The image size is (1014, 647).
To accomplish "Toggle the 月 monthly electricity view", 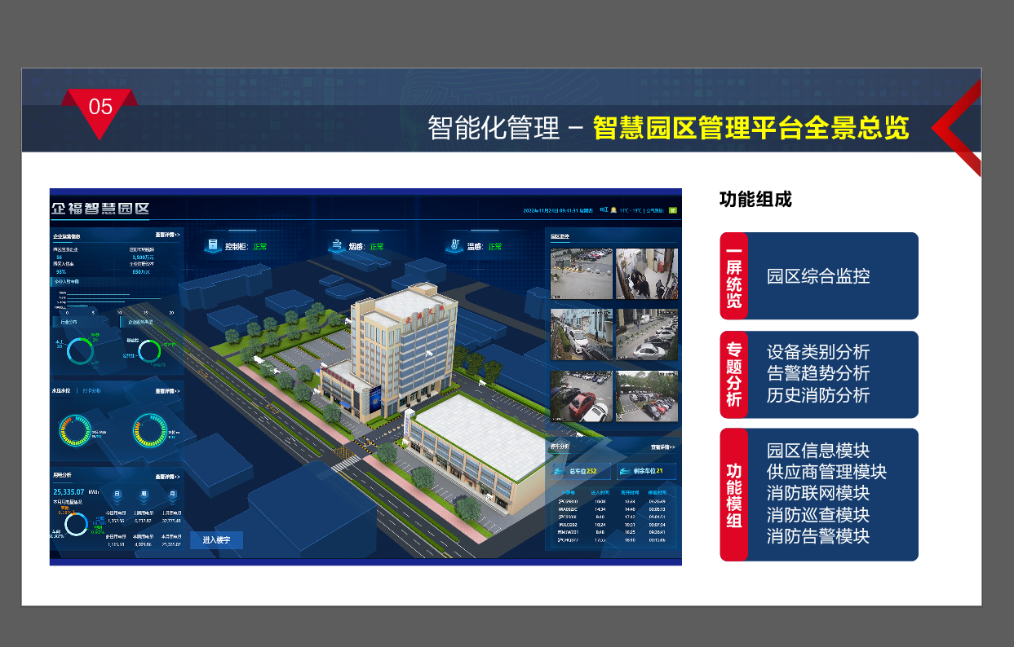I will pos(172,494).
